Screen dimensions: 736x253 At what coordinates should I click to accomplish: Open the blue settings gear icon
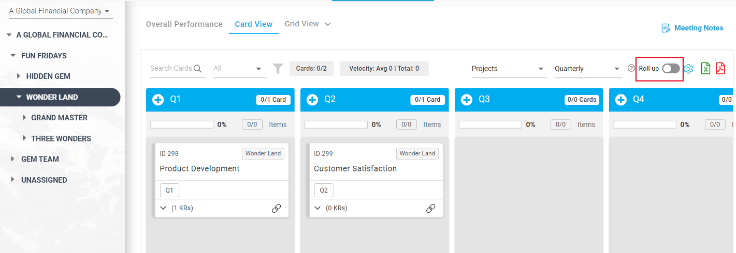688,69
